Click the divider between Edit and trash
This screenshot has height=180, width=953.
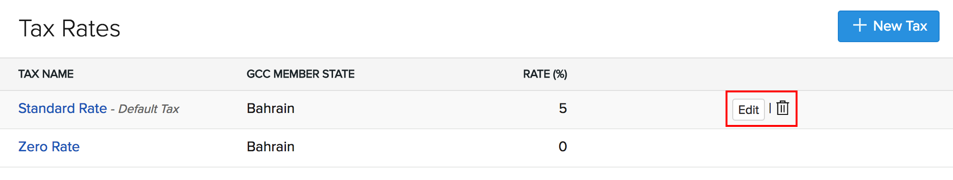(x=770, y=108)
